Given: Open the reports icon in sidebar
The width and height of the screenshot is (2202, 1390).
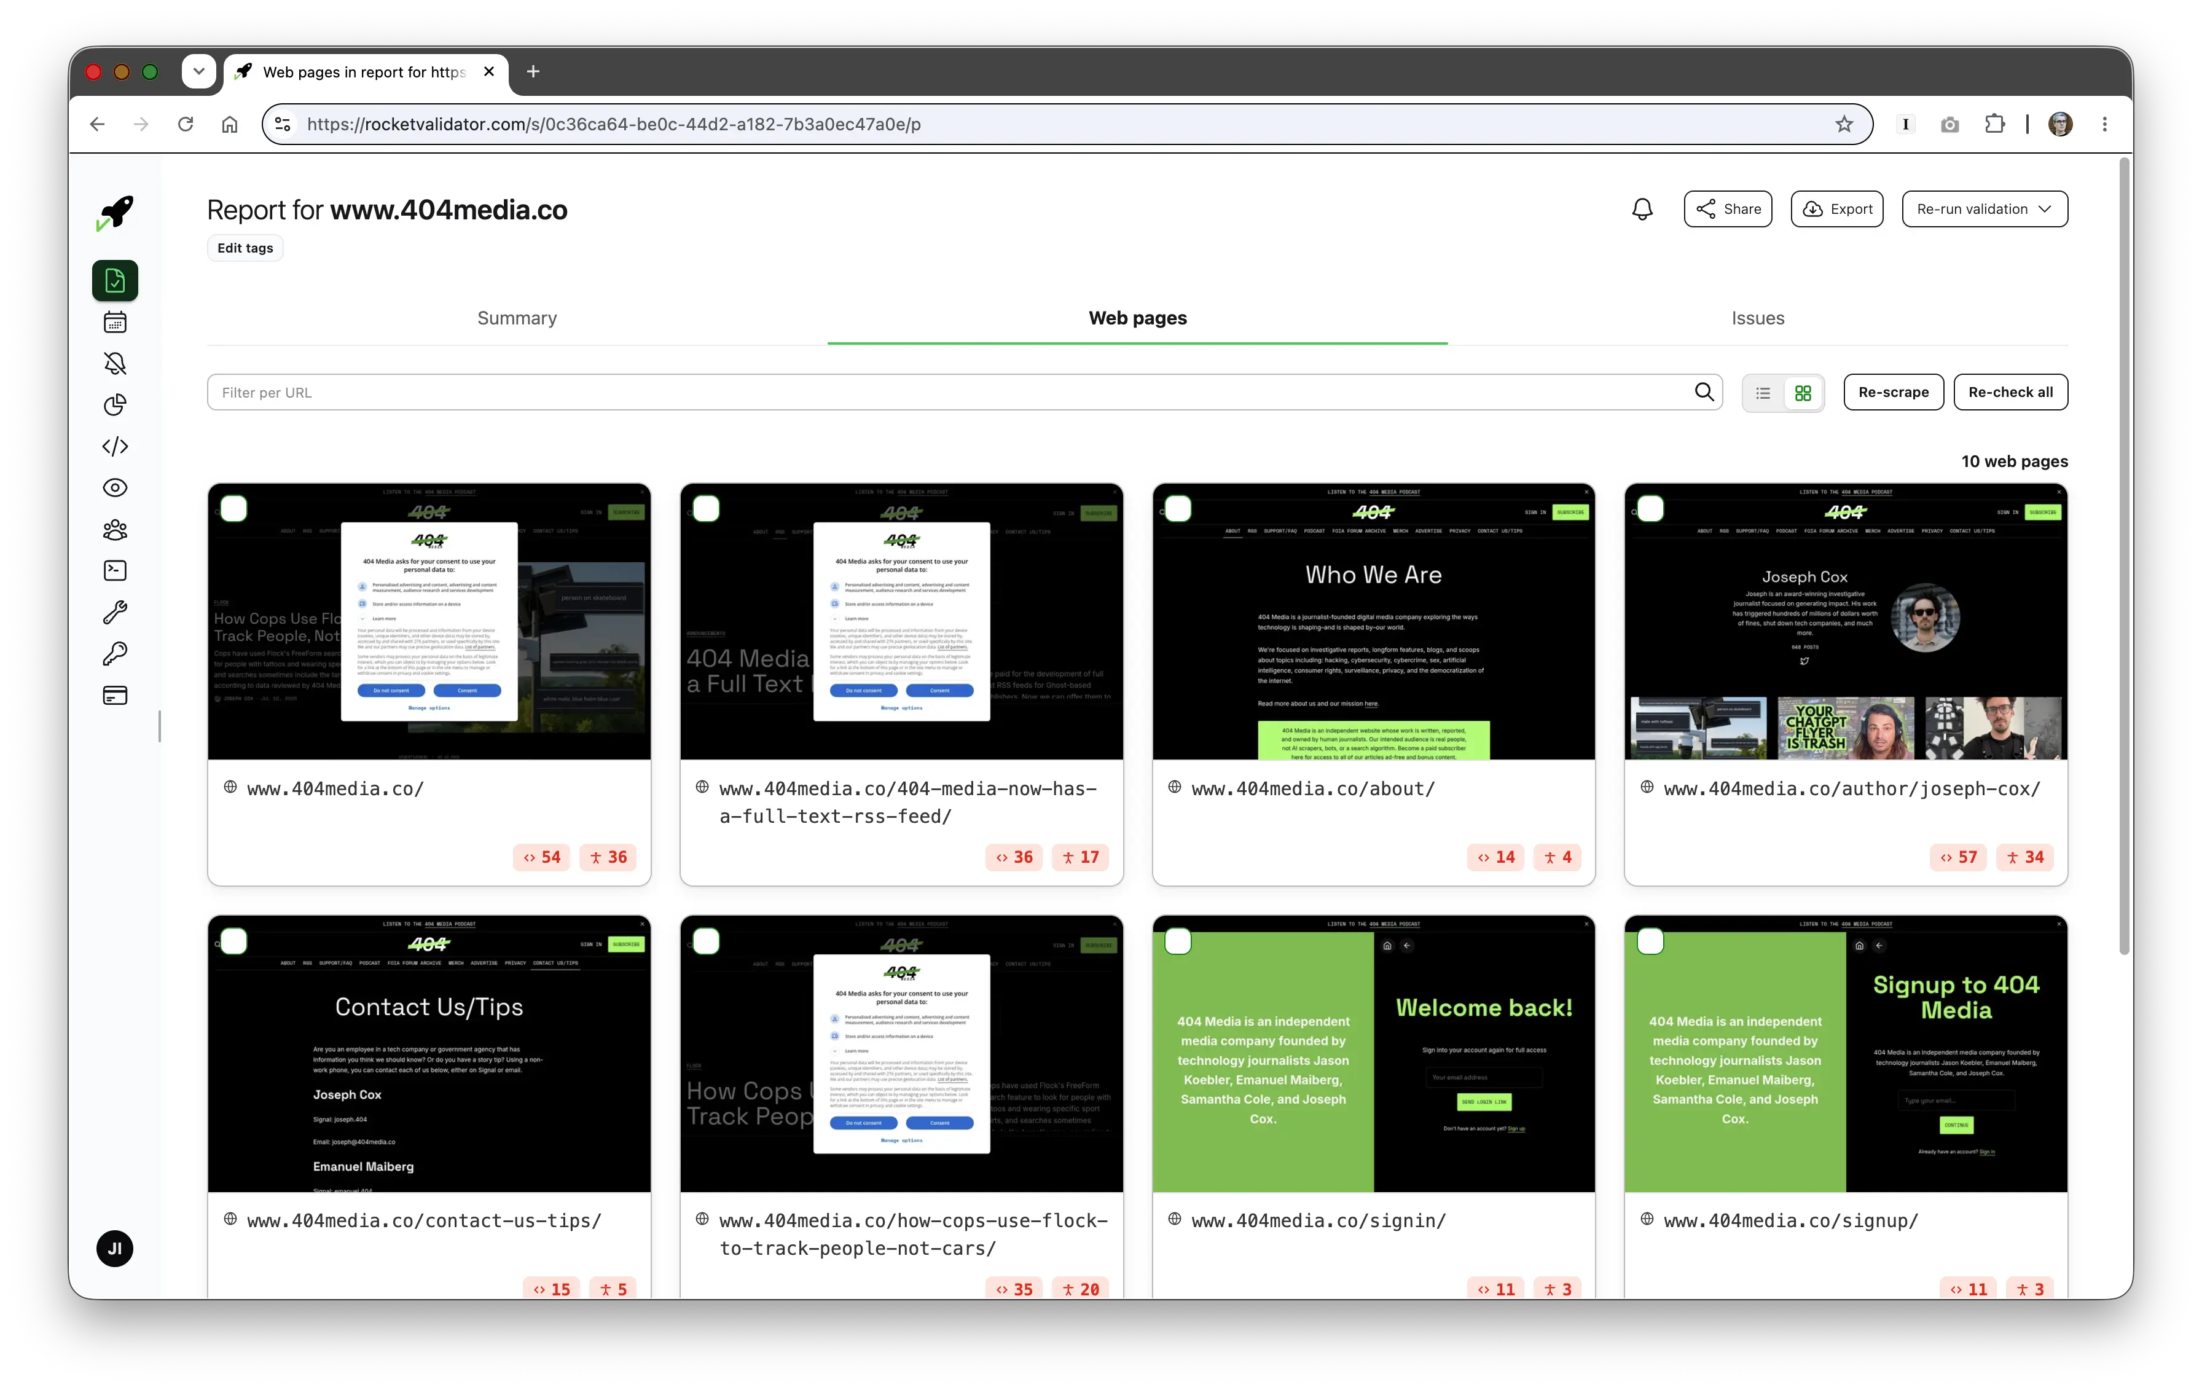Looking at the screenshot, I should click(116, 280).
